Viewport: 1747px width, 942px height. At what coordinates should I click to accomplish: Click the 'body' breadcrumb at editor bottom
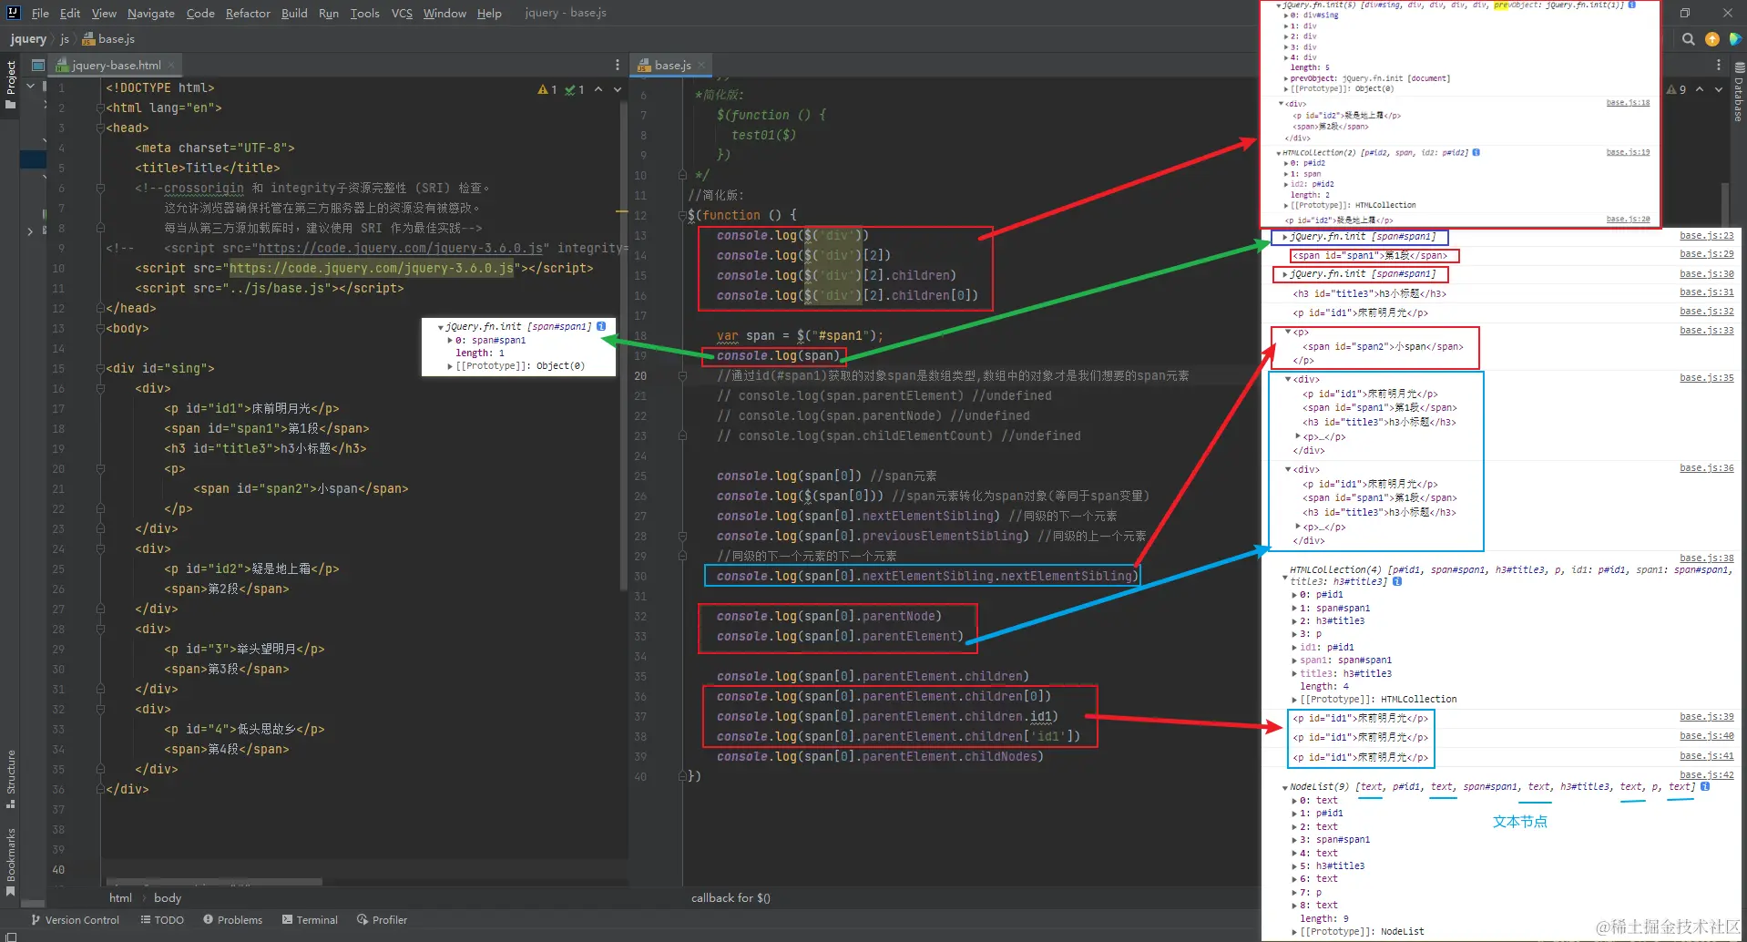(x=168, y=898)
